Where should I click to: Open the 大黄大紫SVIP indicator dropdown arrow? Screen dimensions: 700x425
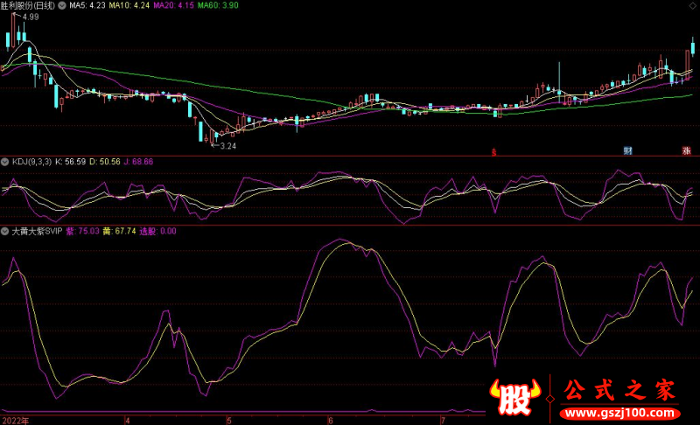click(x=5, y=231)
